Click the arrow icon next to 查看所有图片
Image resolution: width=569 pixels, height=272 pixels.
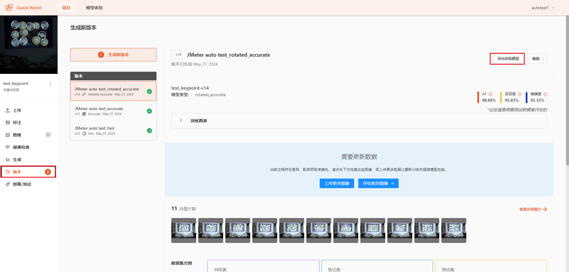point(545,209)
